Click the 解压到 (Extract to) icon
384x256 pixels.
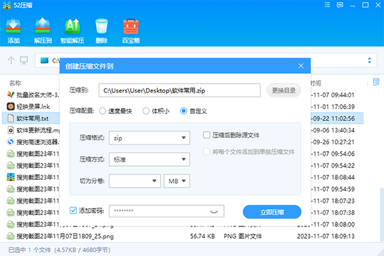click(43, 28)
